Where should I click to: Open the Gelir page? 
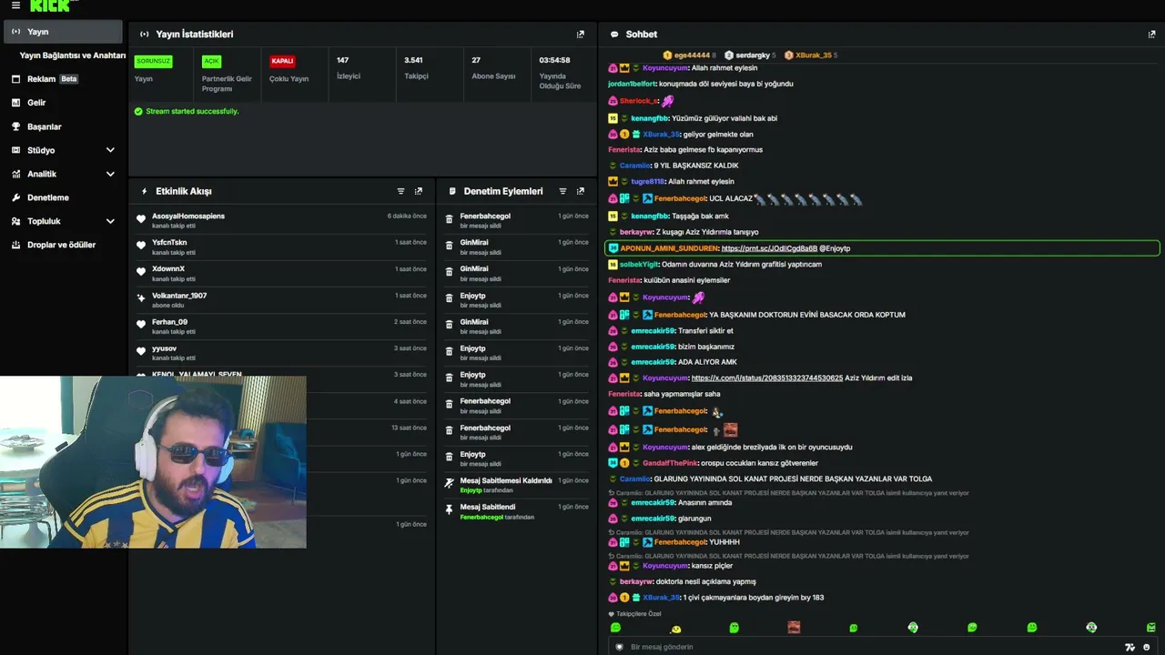tap(63, 103)
